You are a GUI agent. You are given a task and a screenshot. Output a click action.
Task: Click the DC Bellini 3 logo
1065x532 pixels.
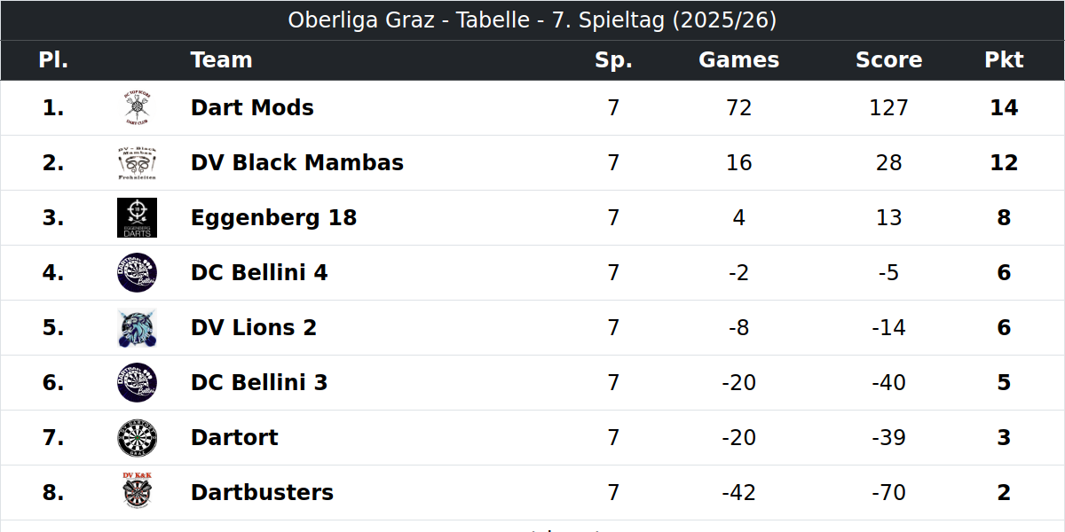(x=137, y=383)
